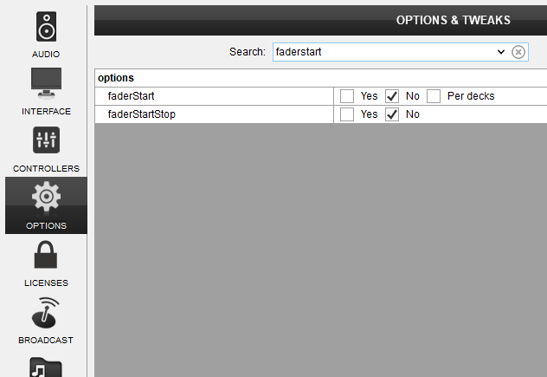The image size is (547, 377).
Task: Expand the search history dropdown arrow
Action: 501,52
